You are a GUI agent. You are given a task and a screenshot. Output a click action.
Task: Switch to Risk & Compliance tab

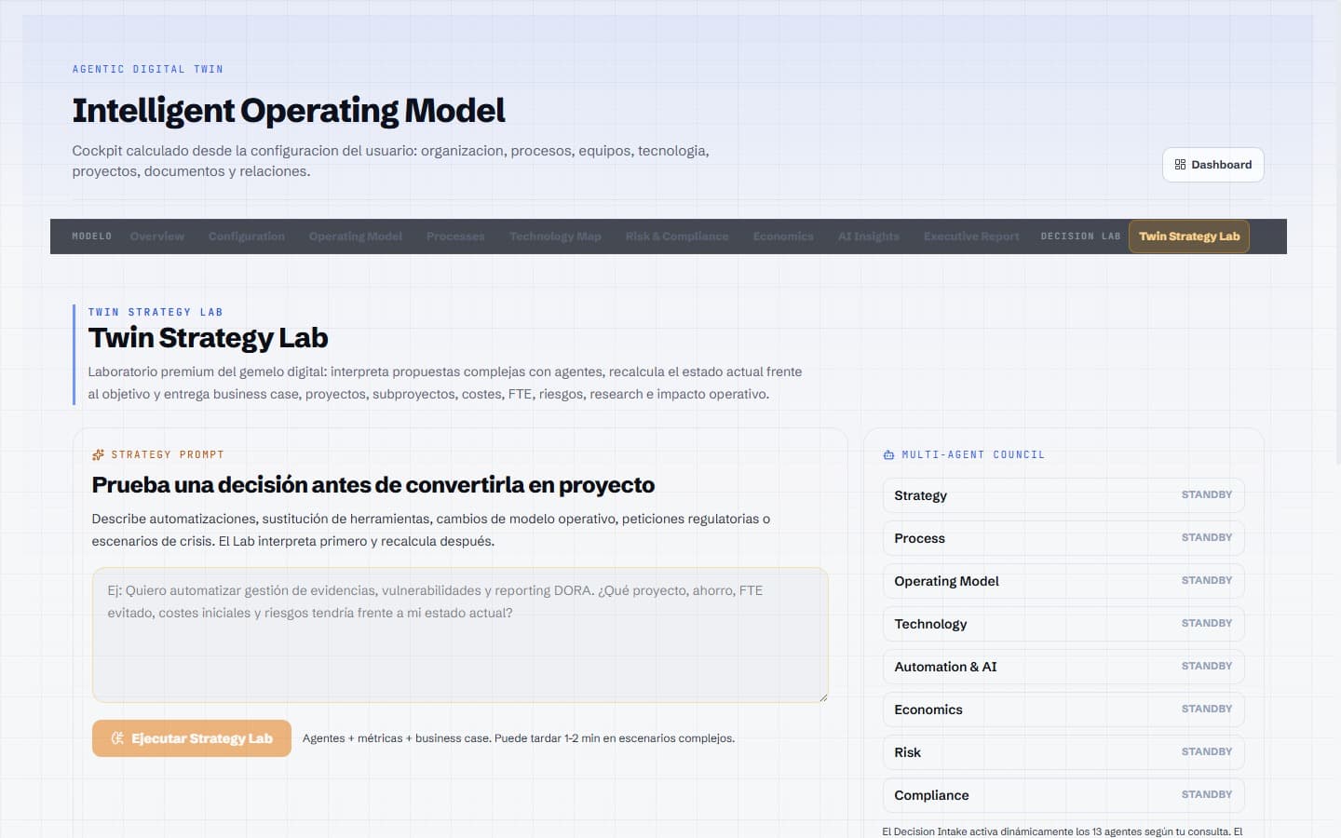677,237
